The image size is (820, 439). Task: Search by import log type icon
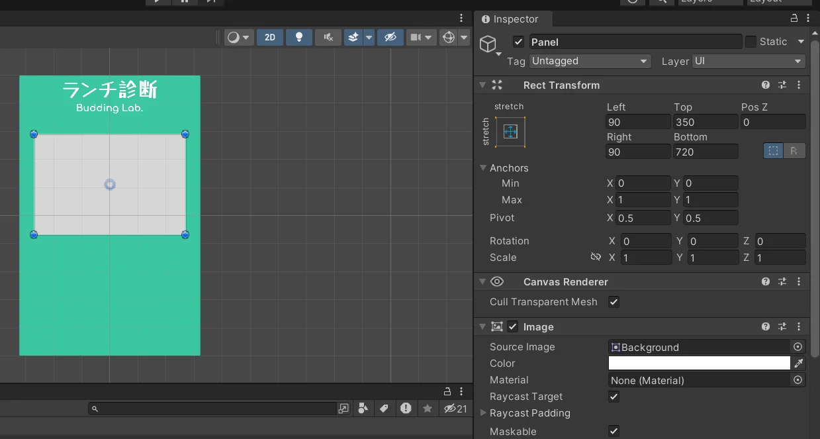(406, 409)
